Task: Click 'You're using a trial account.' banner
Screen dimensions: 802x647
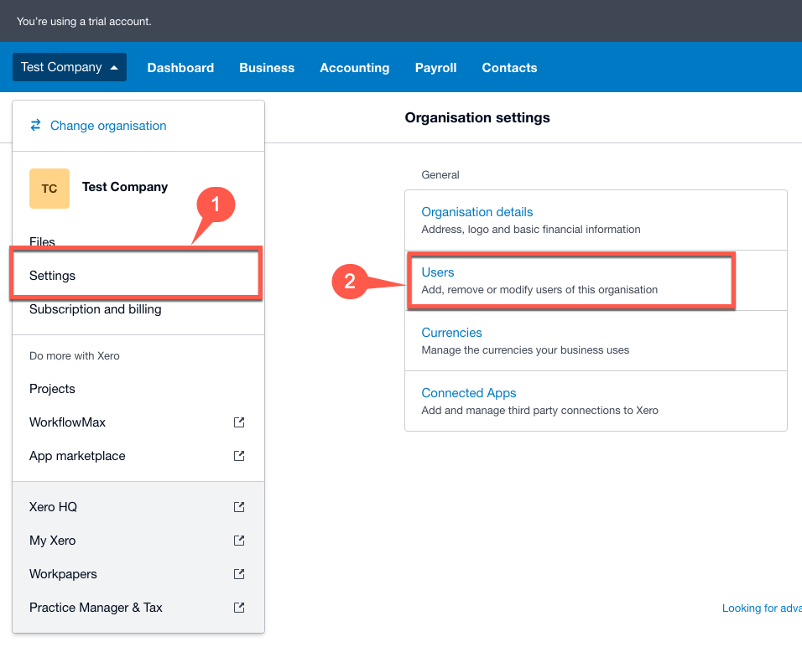Action: click(84, 22)
